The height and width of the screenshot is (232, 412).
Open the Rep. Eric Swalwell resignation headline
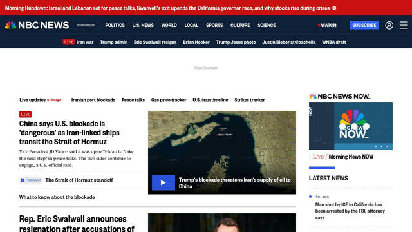point(77,224)
